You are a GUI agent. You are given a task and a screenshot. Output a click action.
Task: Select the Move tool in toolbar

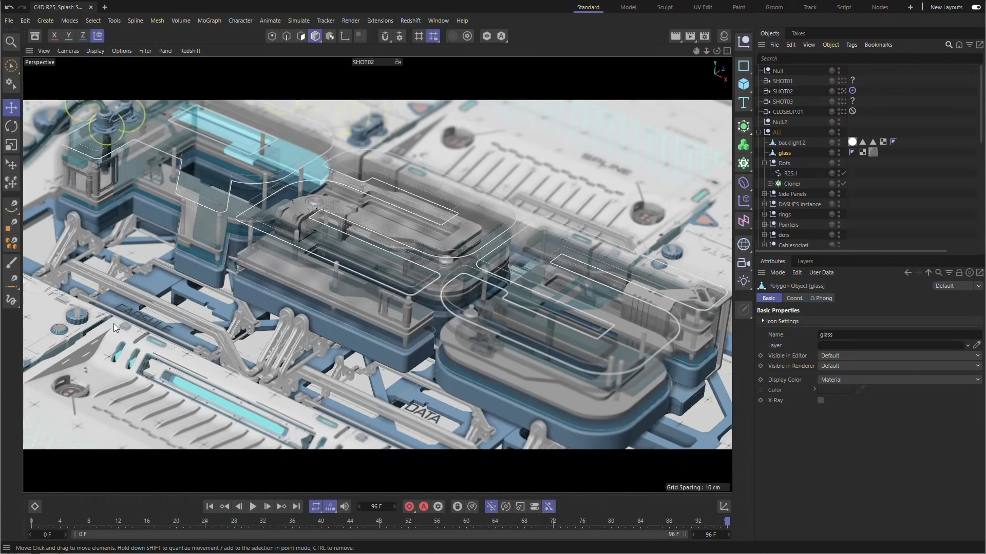(10, 107)
